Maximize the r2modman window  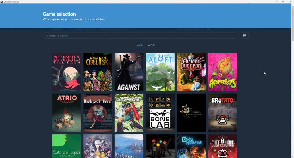(283, 1)
